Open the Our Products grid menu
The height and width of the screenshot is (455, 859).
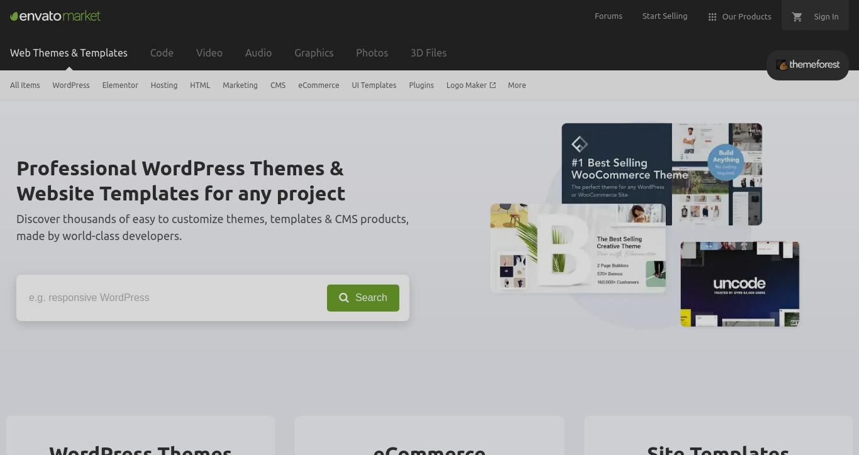point(740,17)
